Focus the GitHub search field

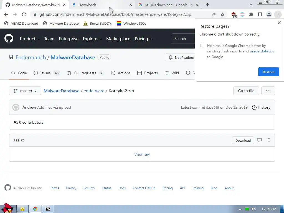(x=183, y=39)
